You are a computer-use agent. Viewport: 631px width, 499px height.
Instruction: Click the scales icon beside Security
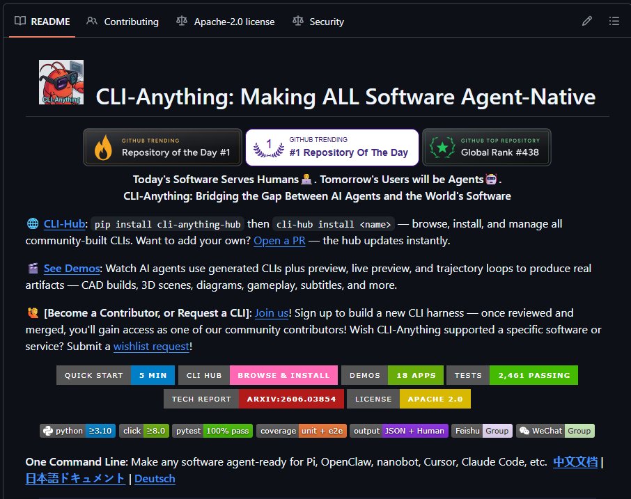coord(298,21)
